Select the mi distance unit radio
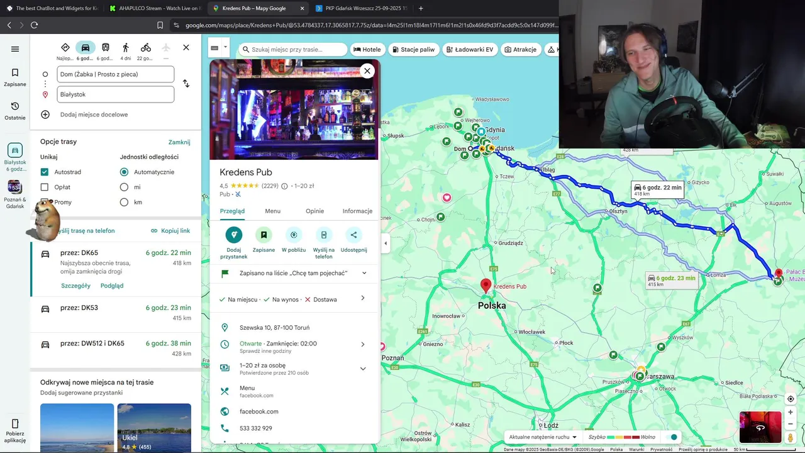Screen dimensions: 805x453 (x=124, y=187)
